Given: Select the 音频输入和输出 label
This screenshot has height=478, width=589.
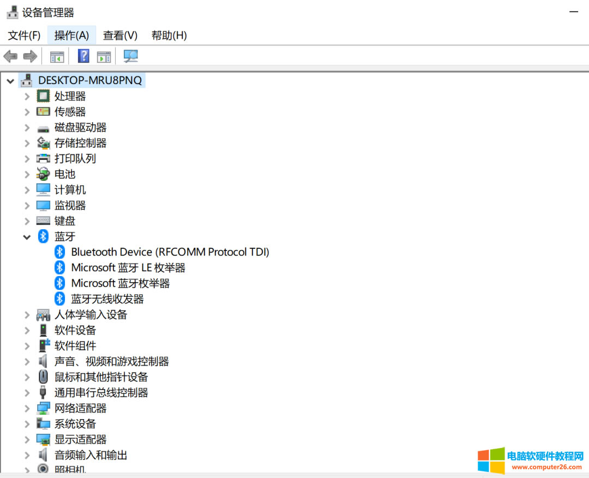Looking at the screenshot, I should point(91,455).
